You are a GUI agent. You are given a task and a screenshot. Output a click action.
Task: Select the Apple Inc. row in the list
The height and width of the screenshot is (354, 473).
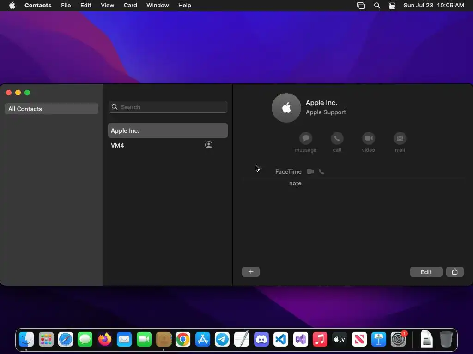pos(168,130)
